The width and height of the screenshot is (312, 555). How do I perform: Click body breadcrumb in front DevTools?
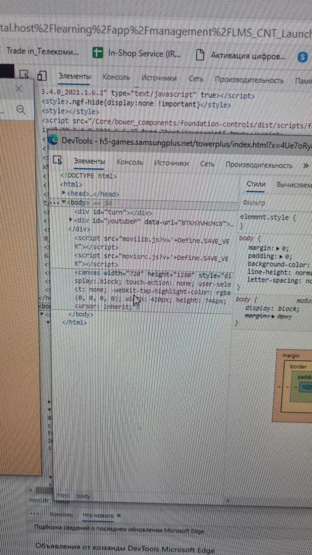click(x=83, y=496)
